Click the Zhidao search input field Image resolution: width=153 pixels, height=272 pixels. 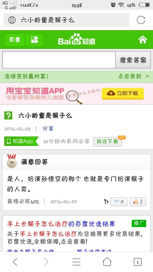(x=59, y=60)
